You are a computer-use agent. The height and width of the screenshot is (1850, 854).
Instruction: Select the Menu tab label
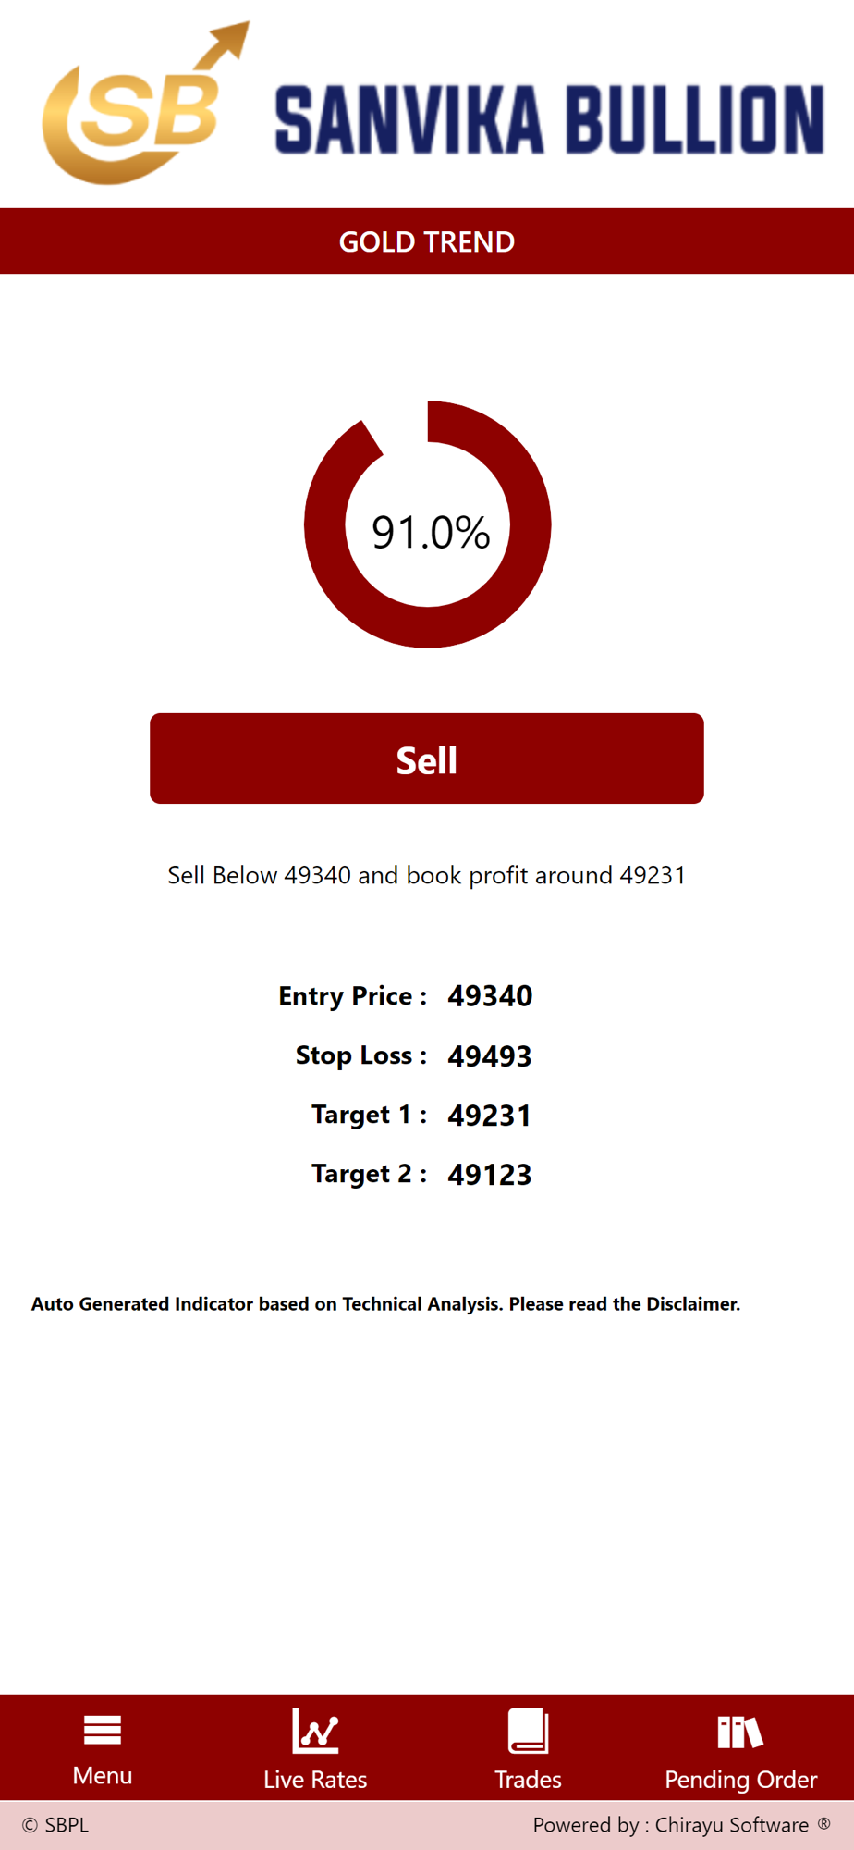[103, 1775]
